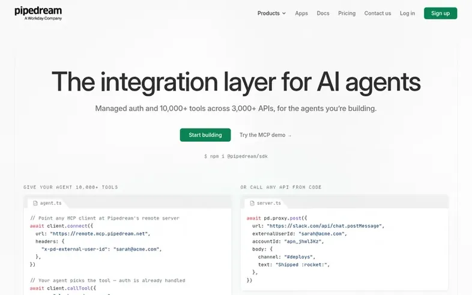Click the 'A Workday Company' tagline
Screen dimensions: 472x295
pyautogui.click(x=43, y=19)
